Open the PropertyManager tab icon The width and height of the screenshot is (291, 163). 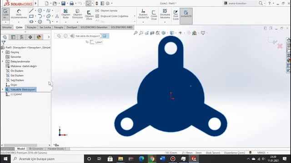(13, 37)
